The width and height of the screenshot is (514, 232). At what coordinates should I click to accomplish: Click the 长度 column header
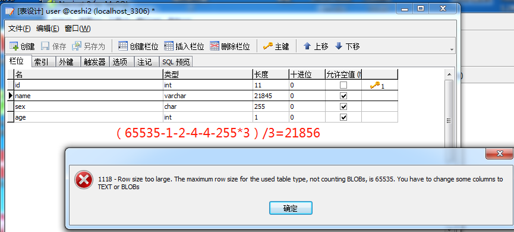pos(271,74)
